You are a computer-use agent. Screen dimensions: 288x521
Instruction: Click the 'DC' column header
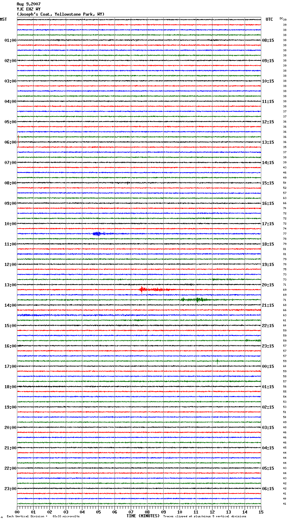pyautogui.click(x=281, y=18)
